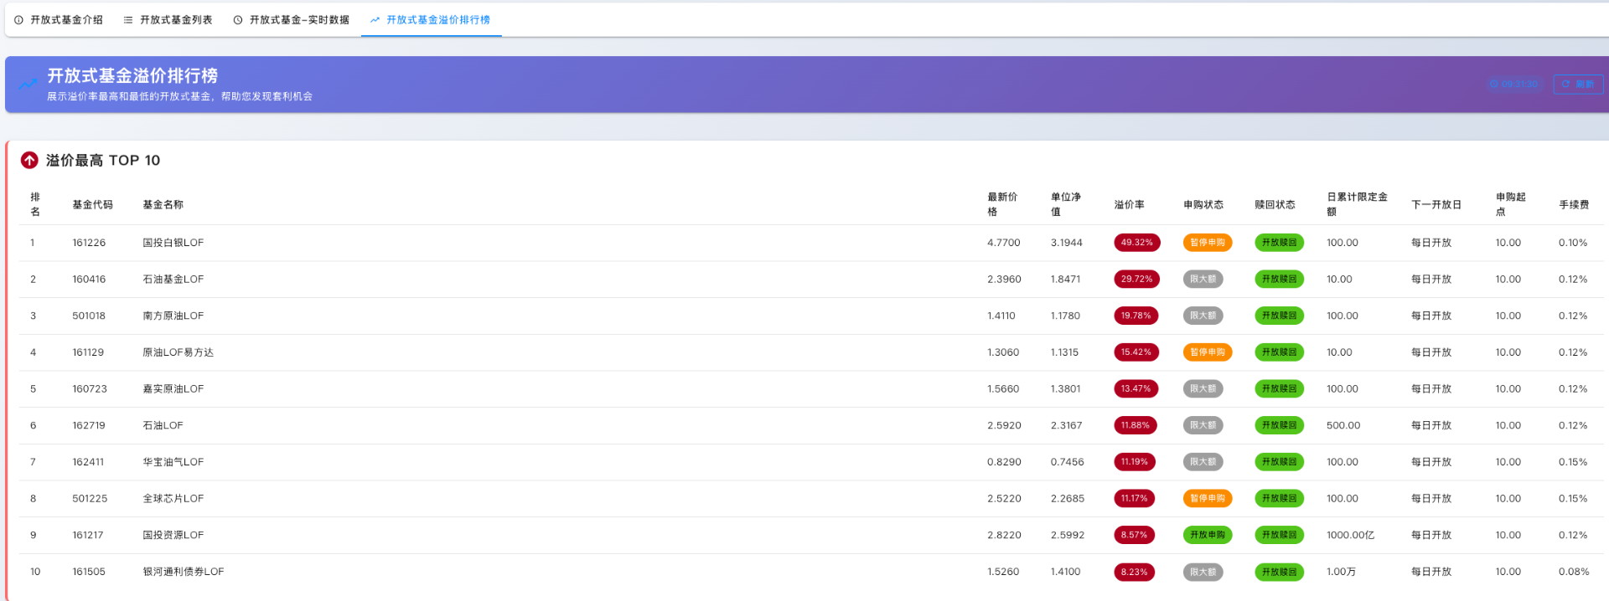The height and width of the screenshot is (601, 1609).
Task: Select the 银河通利债券LOF fund name
Action: (184, 572)
